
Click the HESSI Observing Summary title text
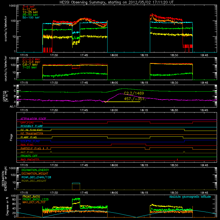click(116, 2)
